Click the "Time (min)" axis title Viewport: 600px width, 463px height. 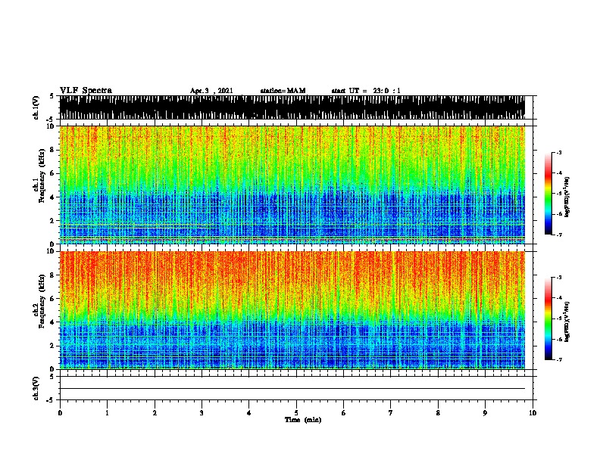point(303,420)
